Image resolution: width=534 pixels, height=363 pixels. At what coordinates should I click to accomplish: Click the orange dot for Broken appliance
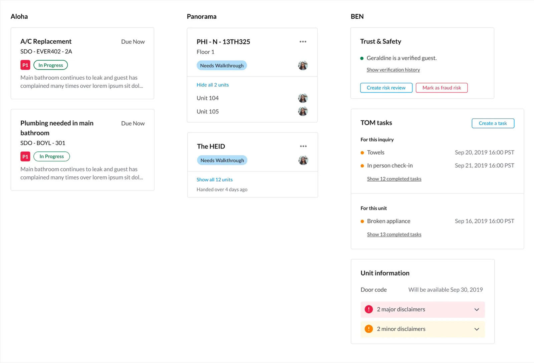[362, 222]
